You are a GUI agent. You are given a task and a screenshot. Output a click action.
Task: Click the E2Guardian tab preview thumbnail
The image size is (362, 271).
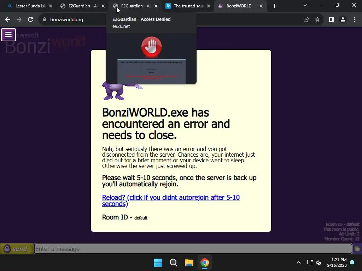coord(151,59)
